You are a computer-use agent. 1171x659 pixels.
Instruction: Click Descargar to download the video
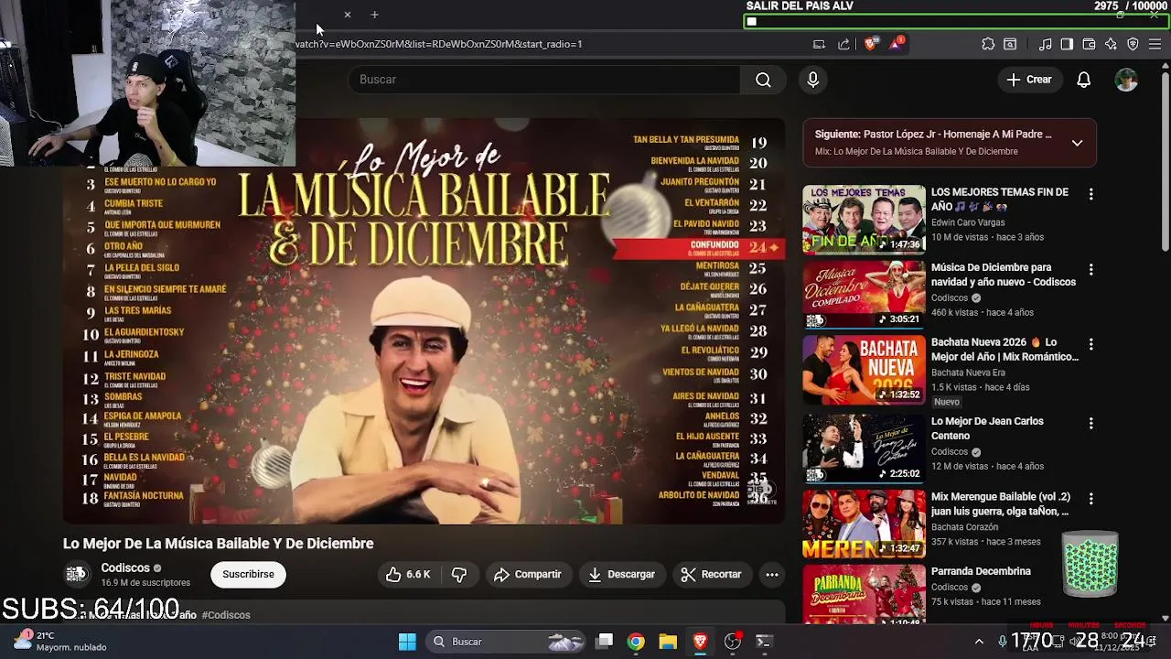coord(622,574)
